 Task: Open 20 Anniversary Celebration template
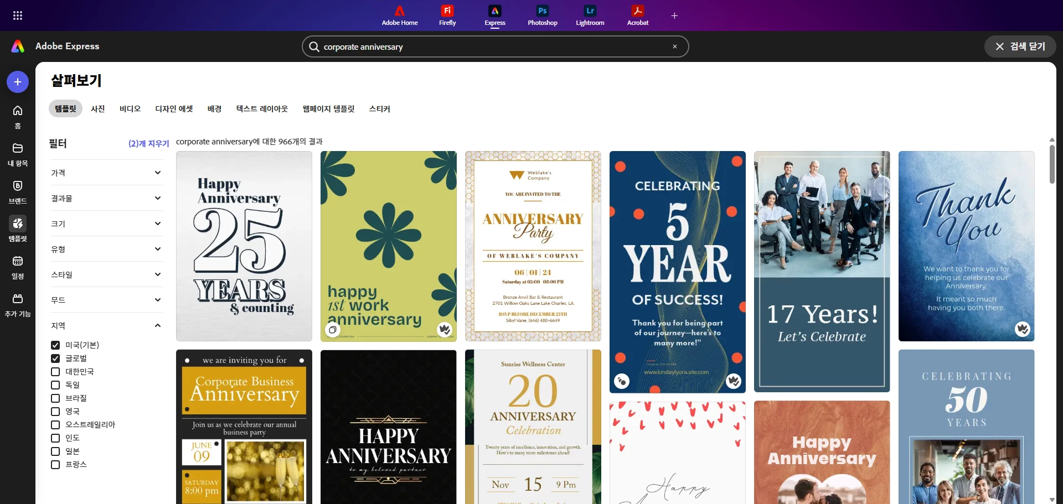tap(533, 427)
